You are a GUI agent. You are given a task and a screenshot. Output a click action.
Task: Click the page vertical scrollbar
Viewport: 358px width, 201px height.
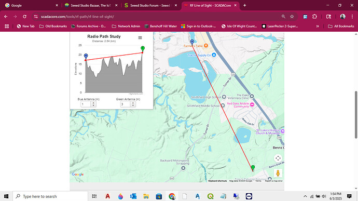click(356, 115)
